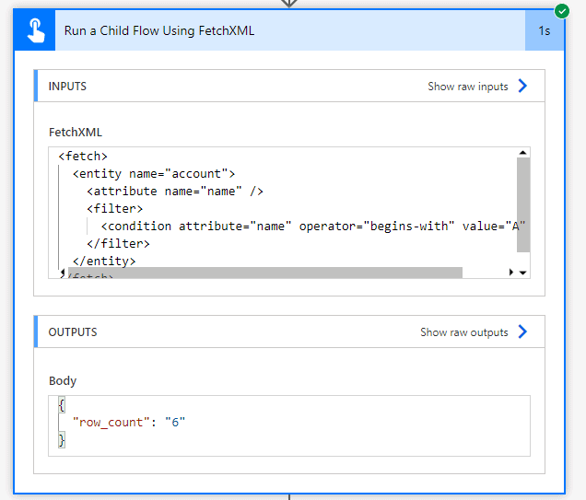Screen dimensions: 586x500
Task: Click the 1s duration badge
Action: point(545,31)
